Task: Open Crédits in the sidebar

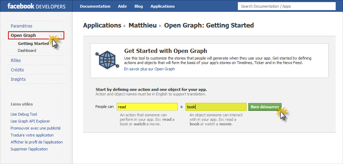Action: pyautogui.click(x=17, y=70)
